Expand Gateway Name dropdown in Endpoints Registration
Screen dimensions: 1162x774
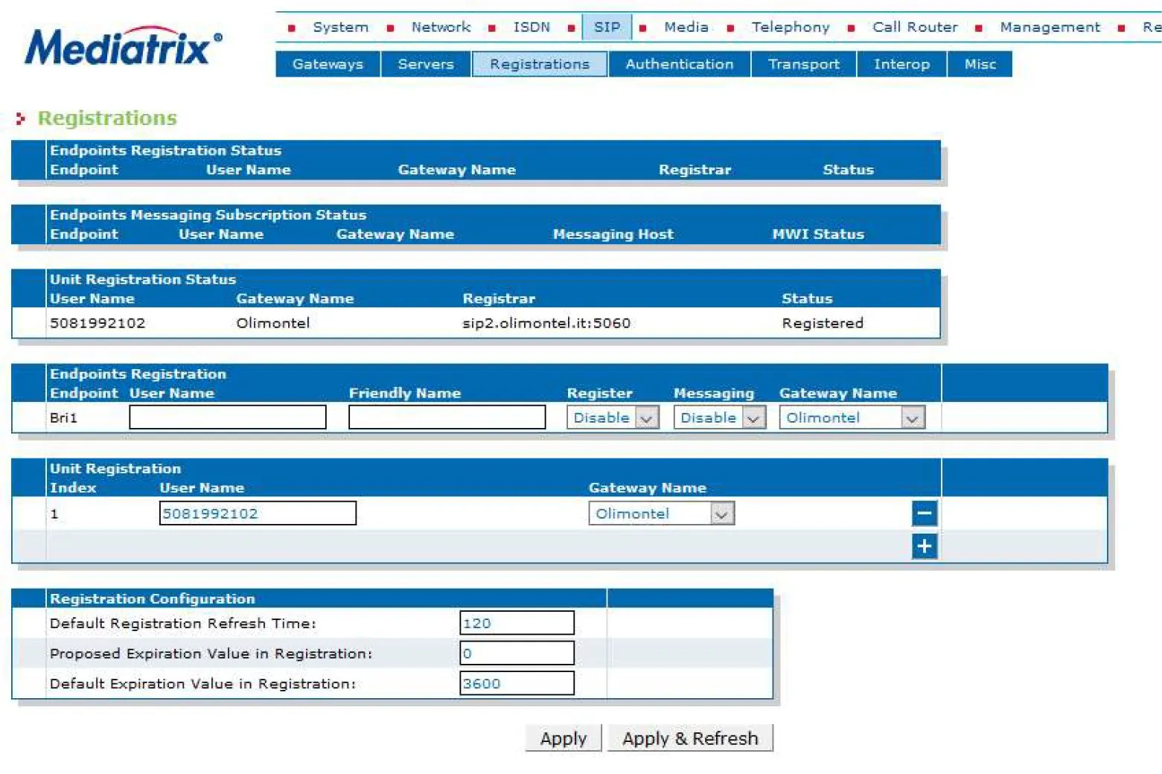[x=852, y=418]
